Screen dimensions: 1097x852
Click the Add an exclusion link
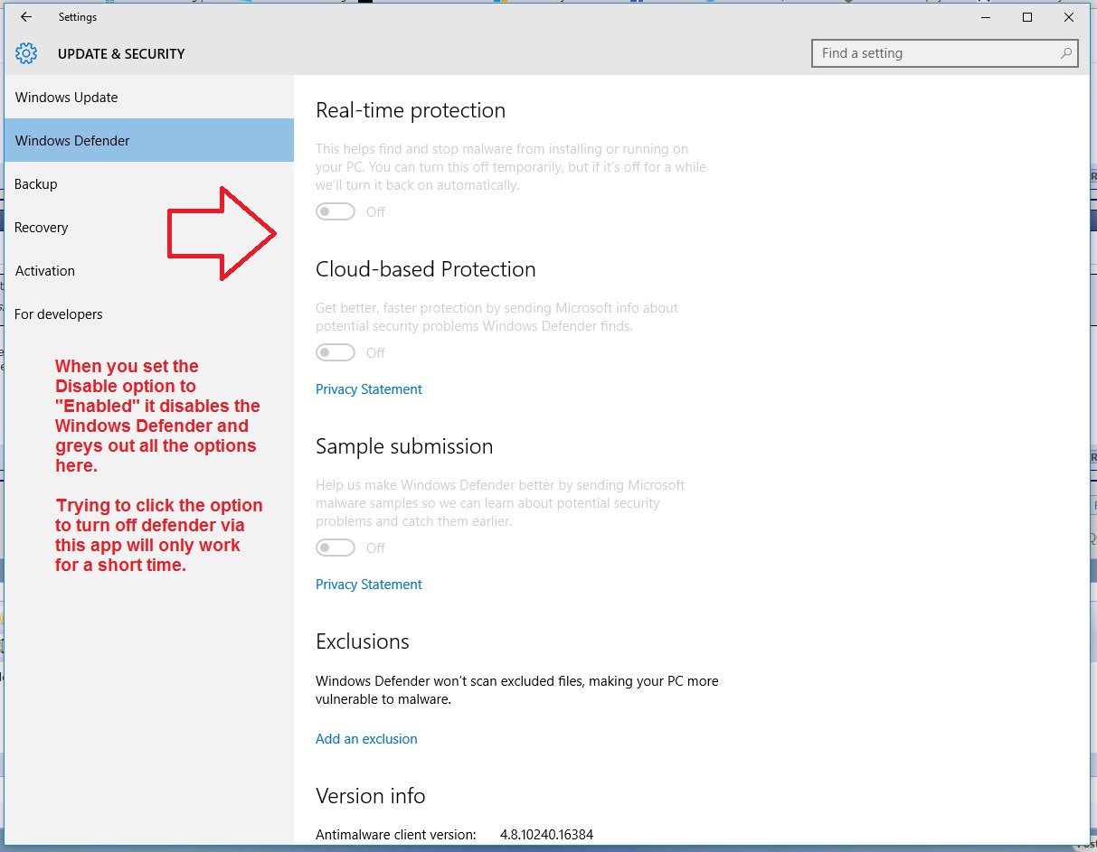pyautogui.click(x=366, y=739)
